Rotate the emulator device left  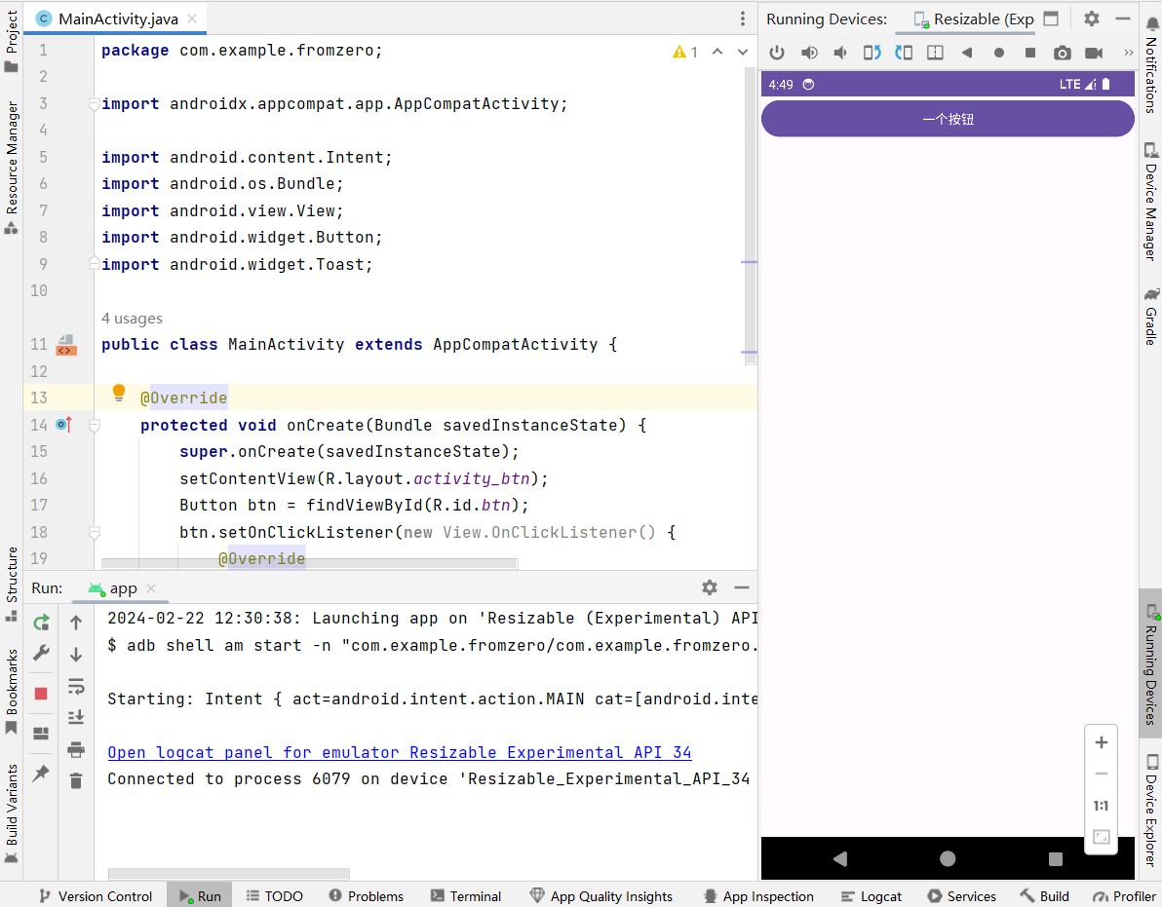pyautogui.click(x=871, y=53)
